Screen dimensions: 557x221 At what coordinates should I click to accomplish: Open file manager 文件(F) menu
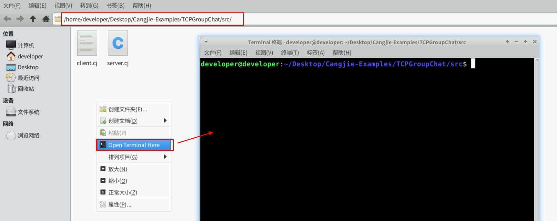pos(12,5)
